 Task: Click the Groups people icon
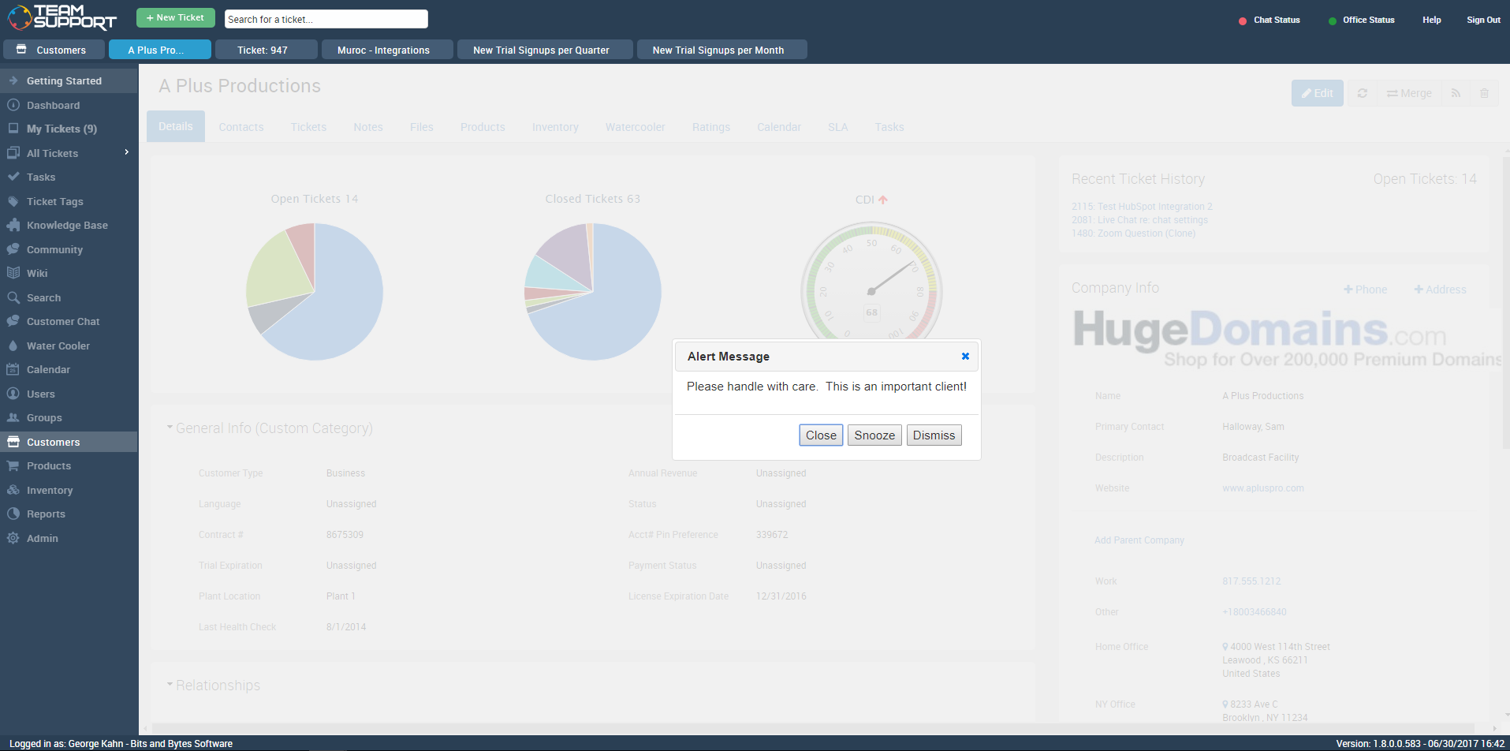click(x=13, y=417)
